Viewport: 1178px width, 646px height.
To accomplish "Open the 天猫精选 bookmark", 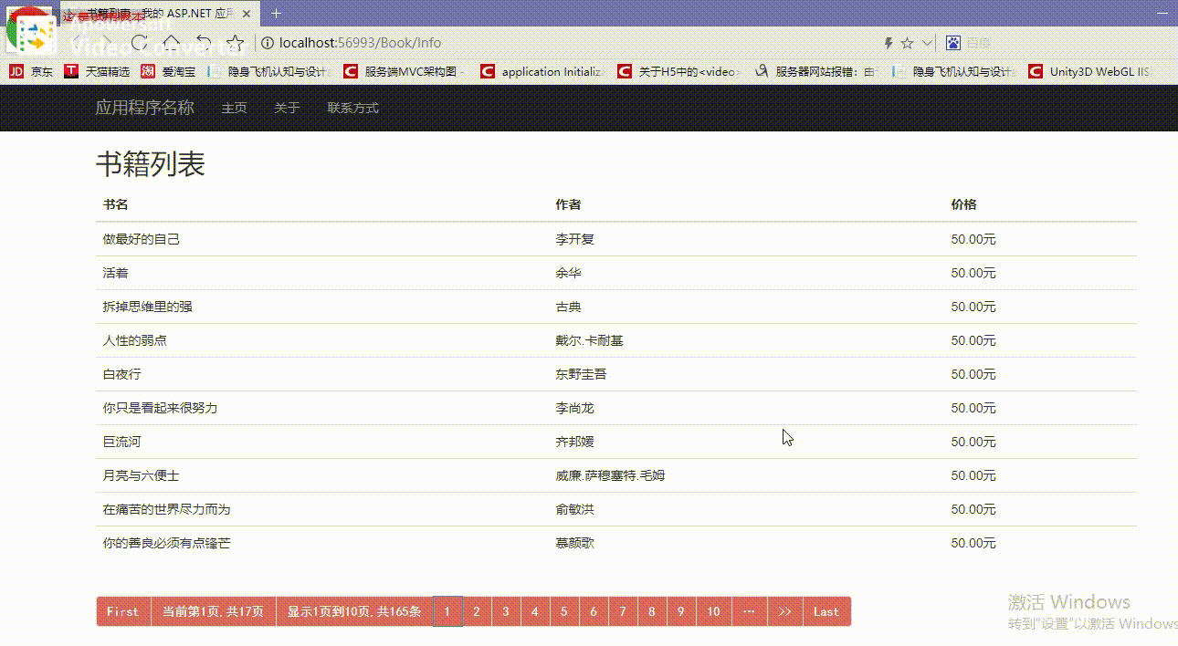I will point(97,71).
